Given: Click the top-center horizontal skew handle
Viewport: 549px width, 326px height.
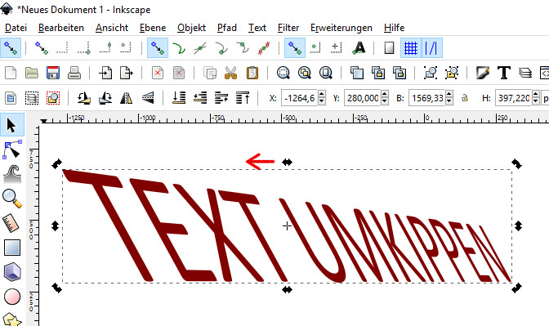Looking at the screenshot, I should [x=287, y=162].
